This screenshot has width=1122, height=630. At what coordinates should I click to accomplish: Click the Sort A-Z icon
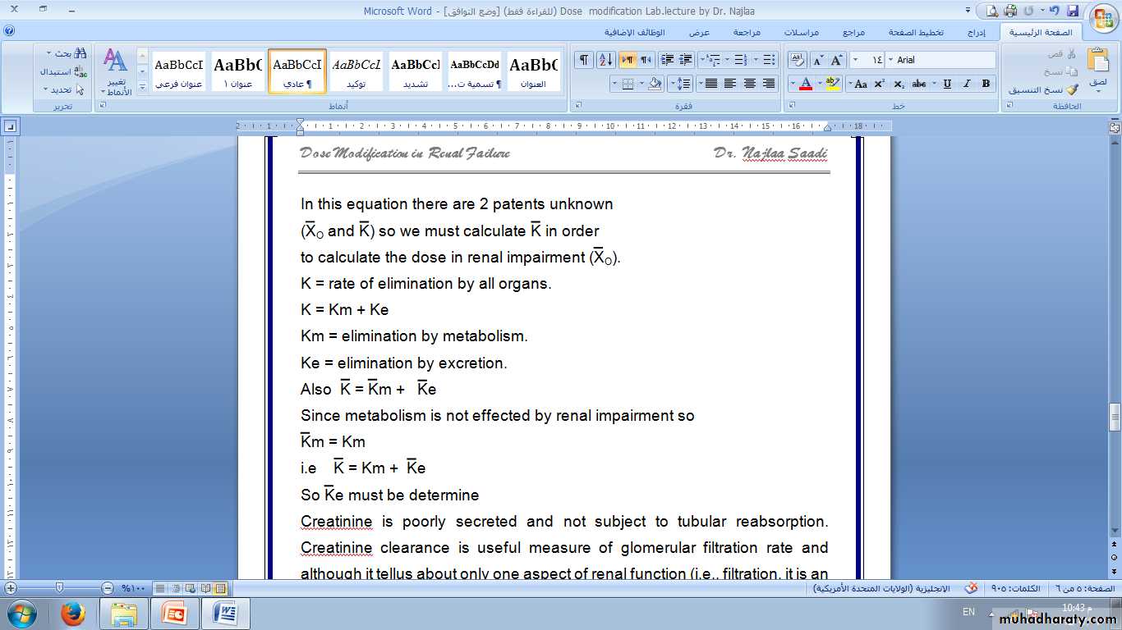coord(606,60)
